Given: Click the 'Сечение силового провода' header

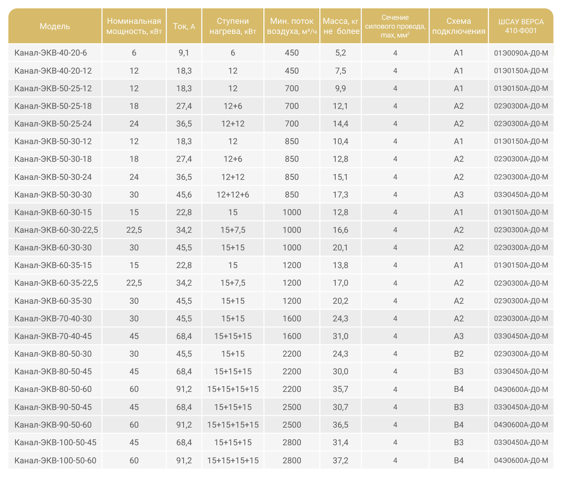Looking at the screenshot, I should point(395,26).
